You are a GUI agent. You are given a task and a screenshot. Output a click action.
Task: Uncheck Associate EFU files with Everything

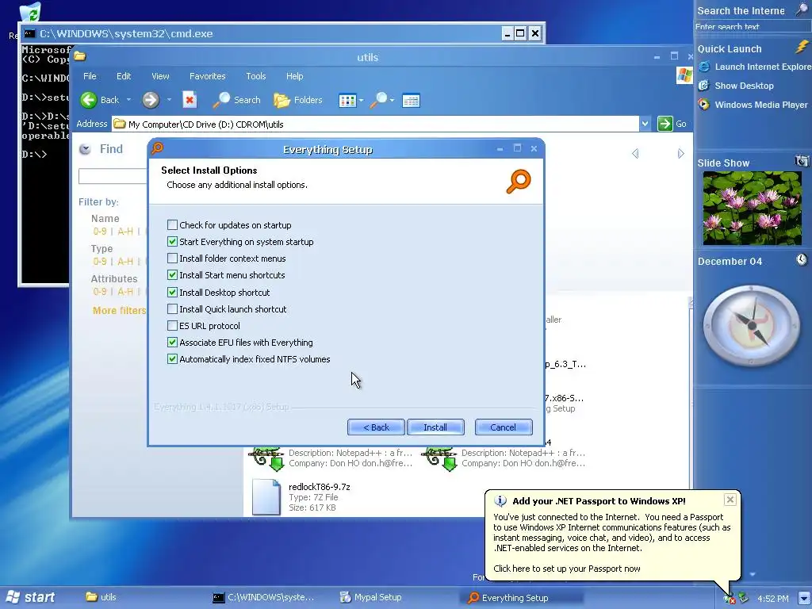[172, 343]
